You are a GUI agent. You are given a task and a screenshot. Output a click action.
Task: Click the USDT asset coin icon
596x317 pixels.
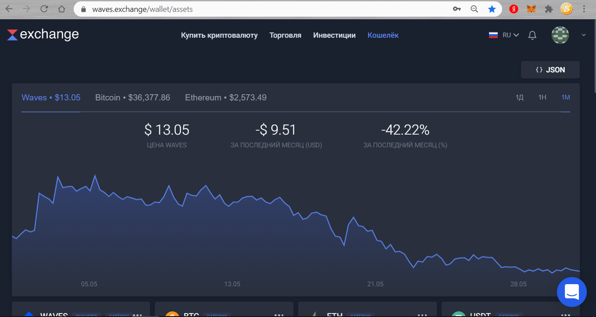click(458, 314)
